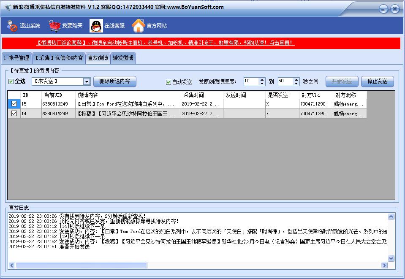Viewport: 405px width, 279px height.
Task: Select the 【投稿】习近平会见 content cell
Action: point(128,113)
